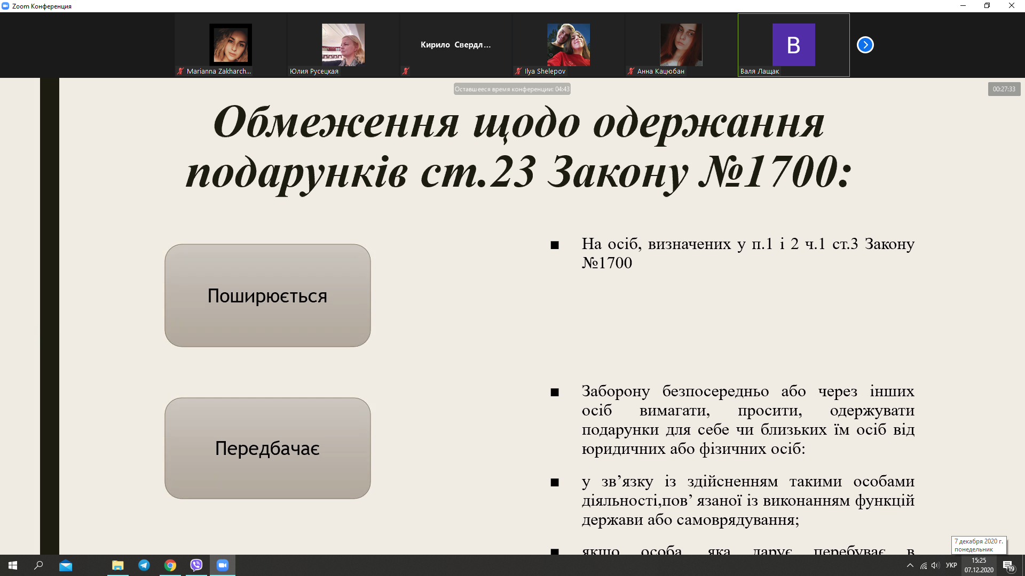Image resolution: width=1025 pixels, height=576 pixels.
Task: Open the Windows notification center
Action: click(x=1008, y=565)
